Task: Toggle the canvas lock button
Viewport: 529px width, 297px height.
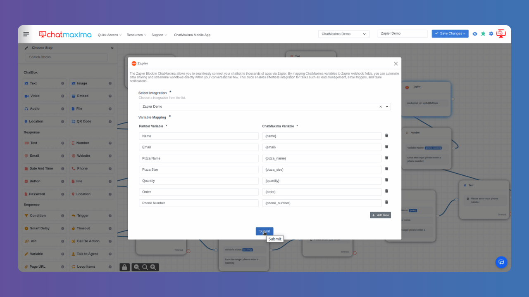Action: [124, 267]
